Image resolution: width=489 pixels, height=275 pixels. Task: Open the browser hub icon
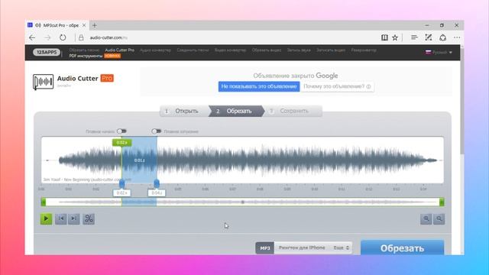point(414,37)
